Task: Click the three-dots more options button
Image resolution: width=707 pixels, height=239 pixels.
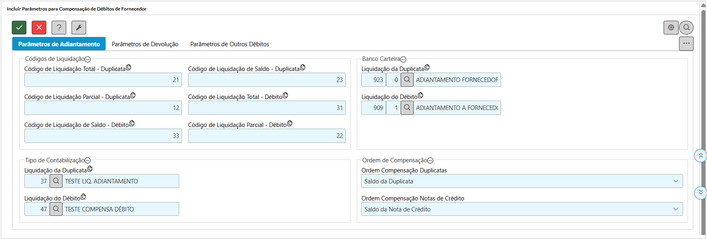Action: [686, 43]
